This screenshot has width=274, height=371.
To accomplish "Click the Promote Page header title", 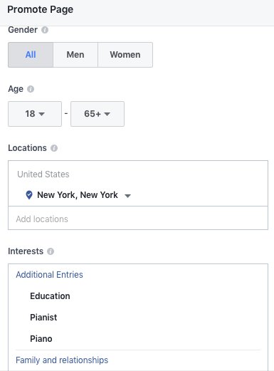I will pos(41,10).
